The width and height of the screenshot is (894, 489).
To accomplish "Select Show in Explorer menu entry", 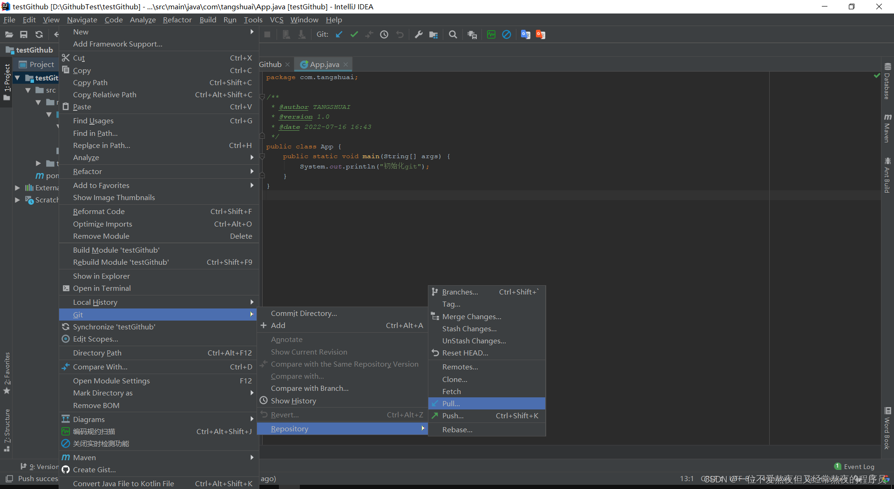I will click(x=159, y=276).
